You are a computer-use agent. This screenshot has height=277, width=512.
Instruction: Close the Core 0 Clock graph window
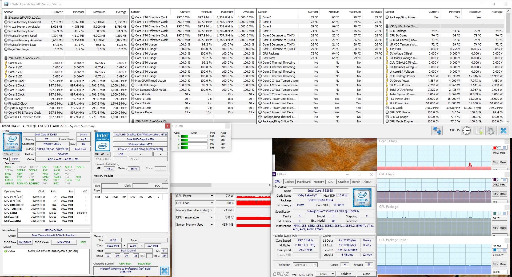pos(507,141)
